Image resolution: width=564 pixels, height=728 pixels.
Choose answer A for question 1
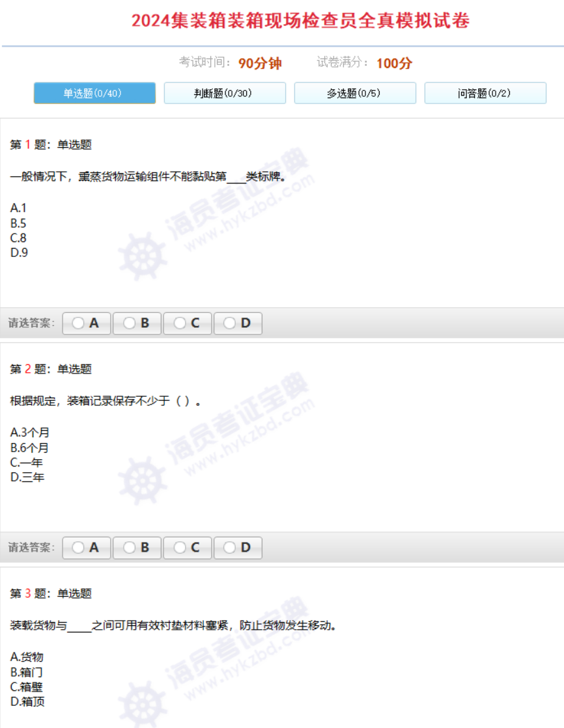[87, 323]
